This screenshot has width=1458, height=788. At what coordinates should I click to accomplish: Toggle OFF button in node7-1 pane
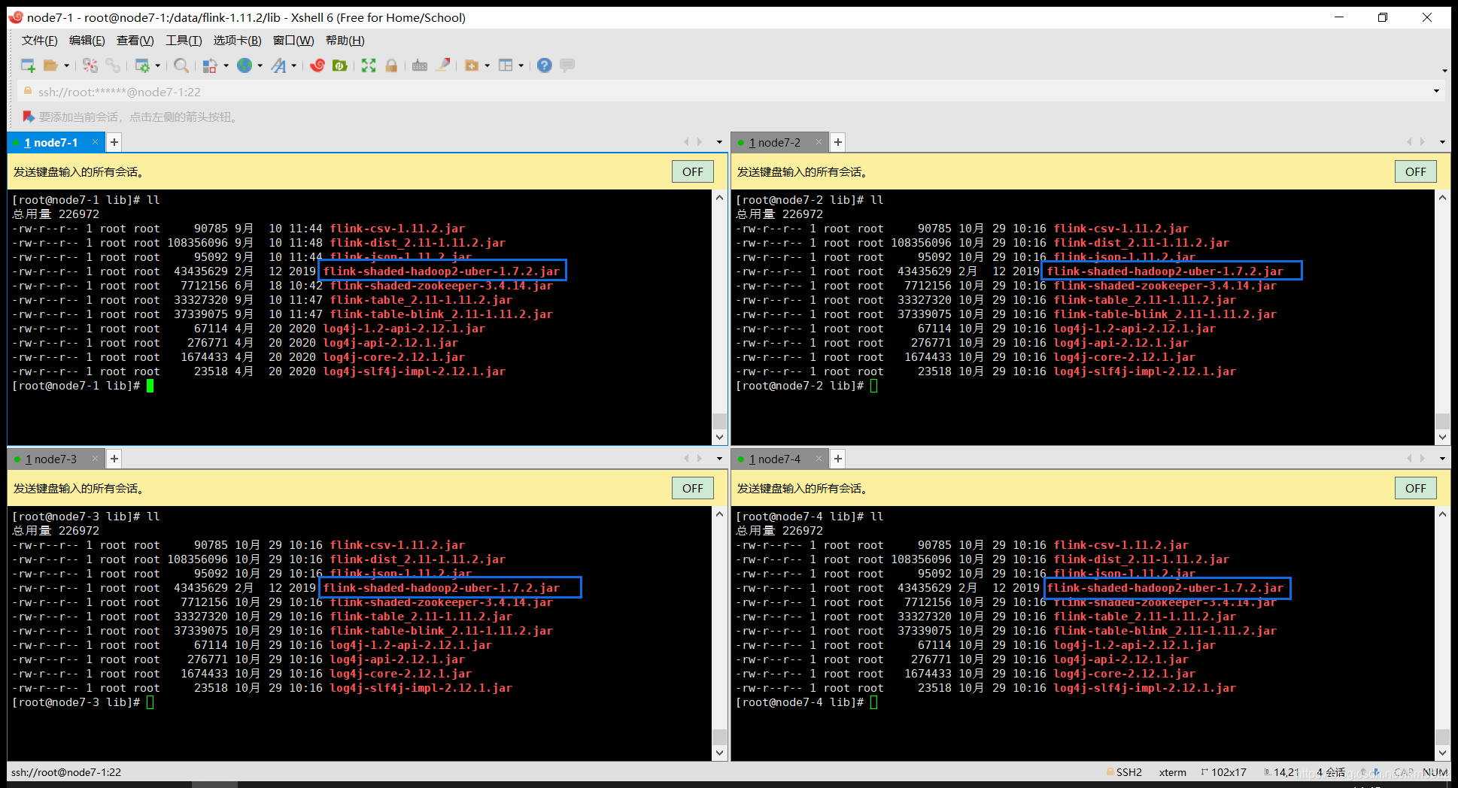pos(693,171)
